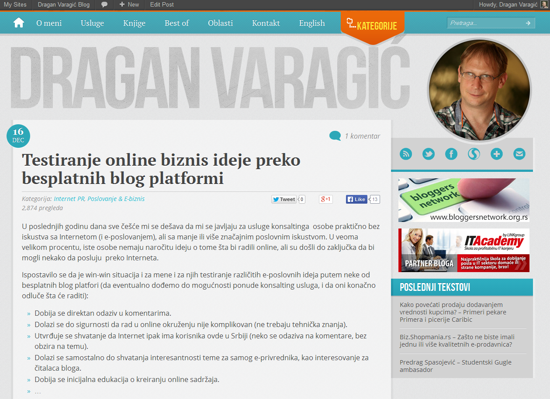The width and height of the screenshot is (550, 399).
Task: Go to homepage via house icon
Action: (19, 23)
